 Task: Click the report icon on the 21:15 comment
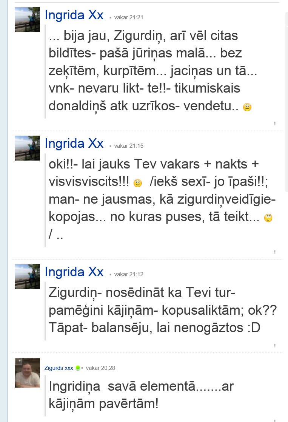[274, 252]
